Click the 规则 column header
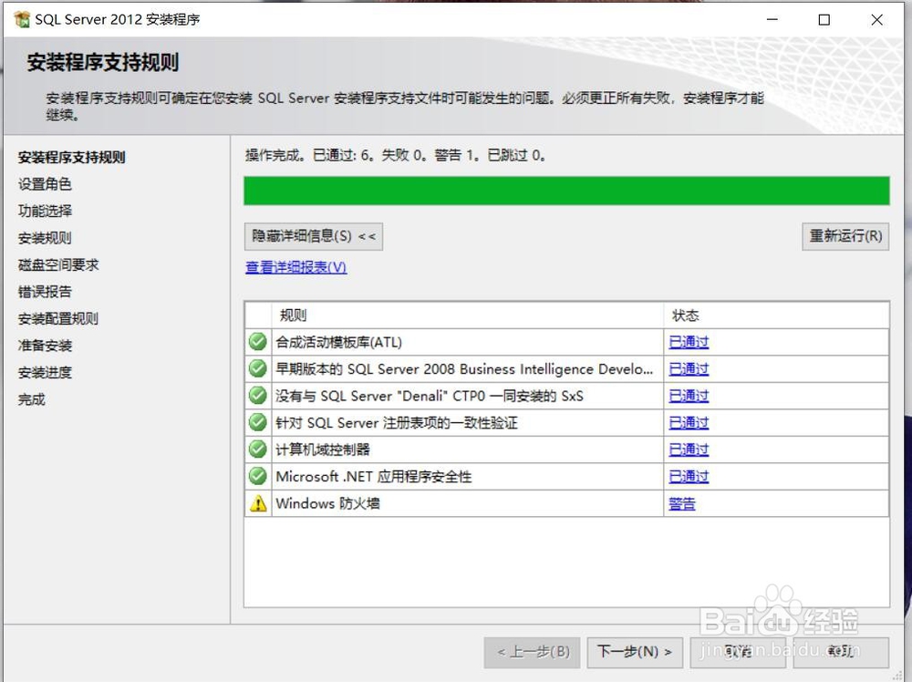The width and height of the screenshot is (912, 682). (468, 315)
